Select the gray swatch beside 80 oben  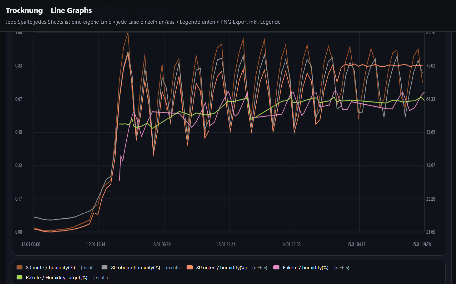pos(105,268)
